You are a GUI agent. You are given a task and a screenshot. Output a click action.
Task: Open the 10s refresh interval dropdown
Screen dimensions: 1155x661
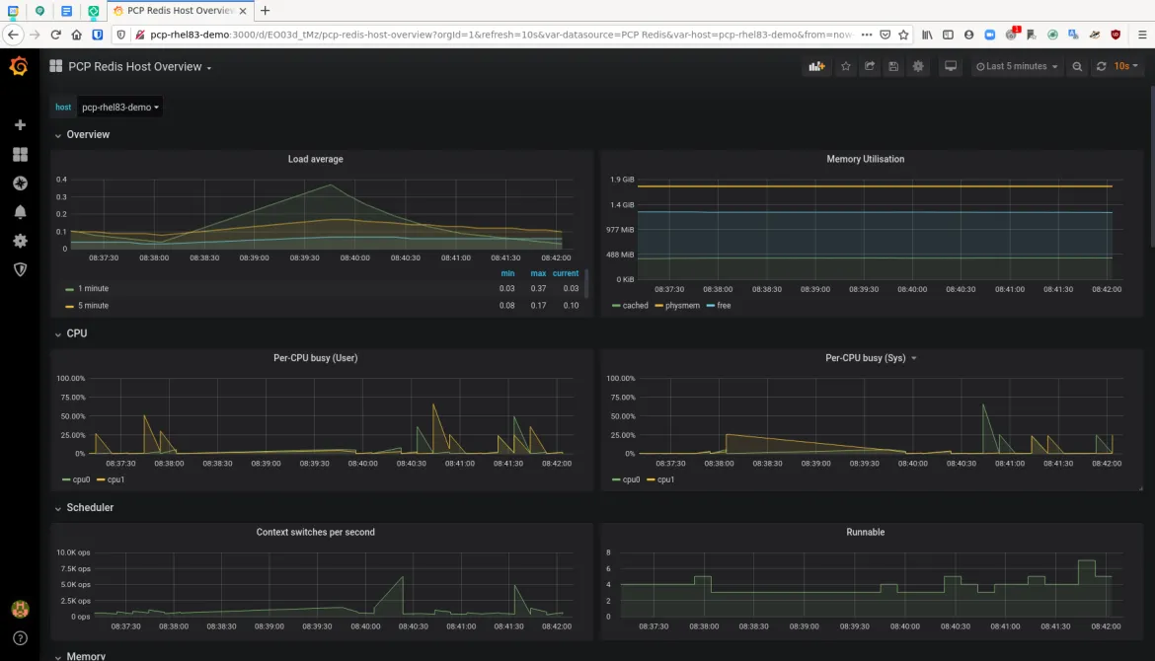(1125, 66)
